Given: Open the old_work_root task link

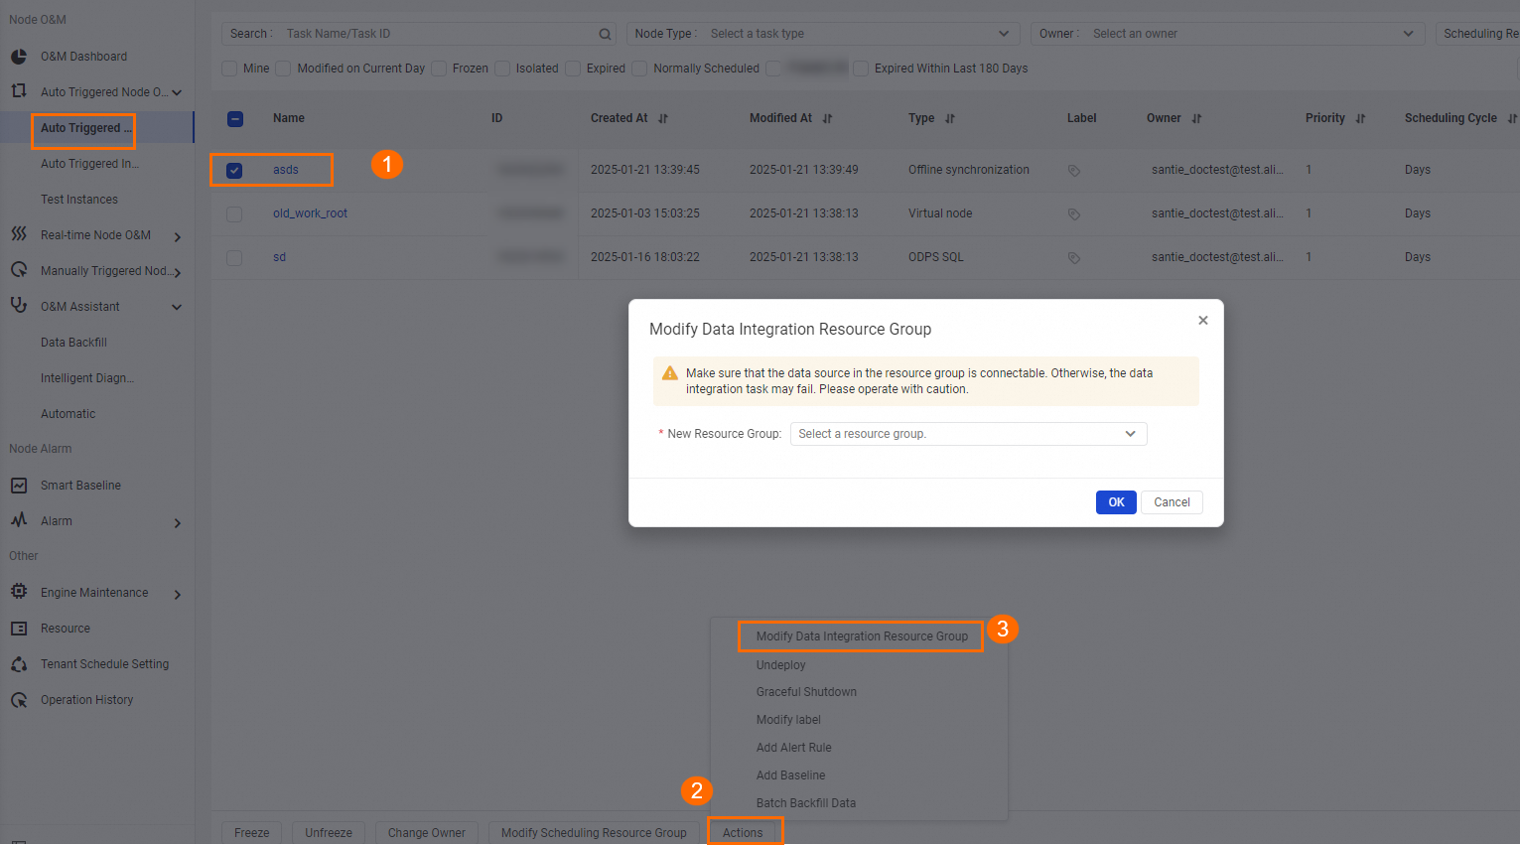Looking at the screenshot, I should click(310, 213).
